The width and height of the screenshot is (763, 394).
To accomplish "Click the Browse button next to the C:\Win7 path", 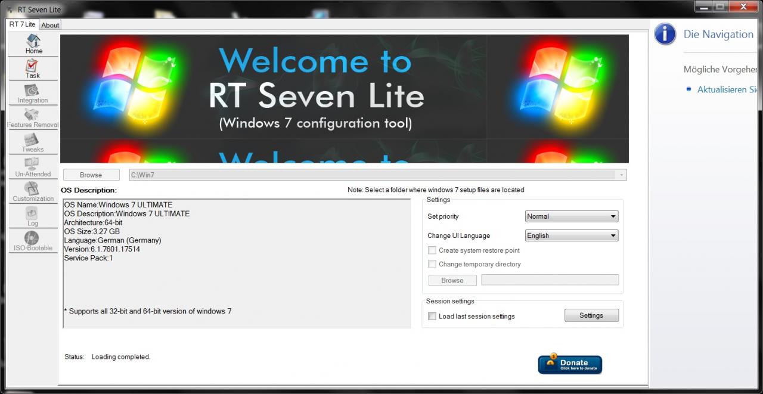I will [x=91, y=175].
